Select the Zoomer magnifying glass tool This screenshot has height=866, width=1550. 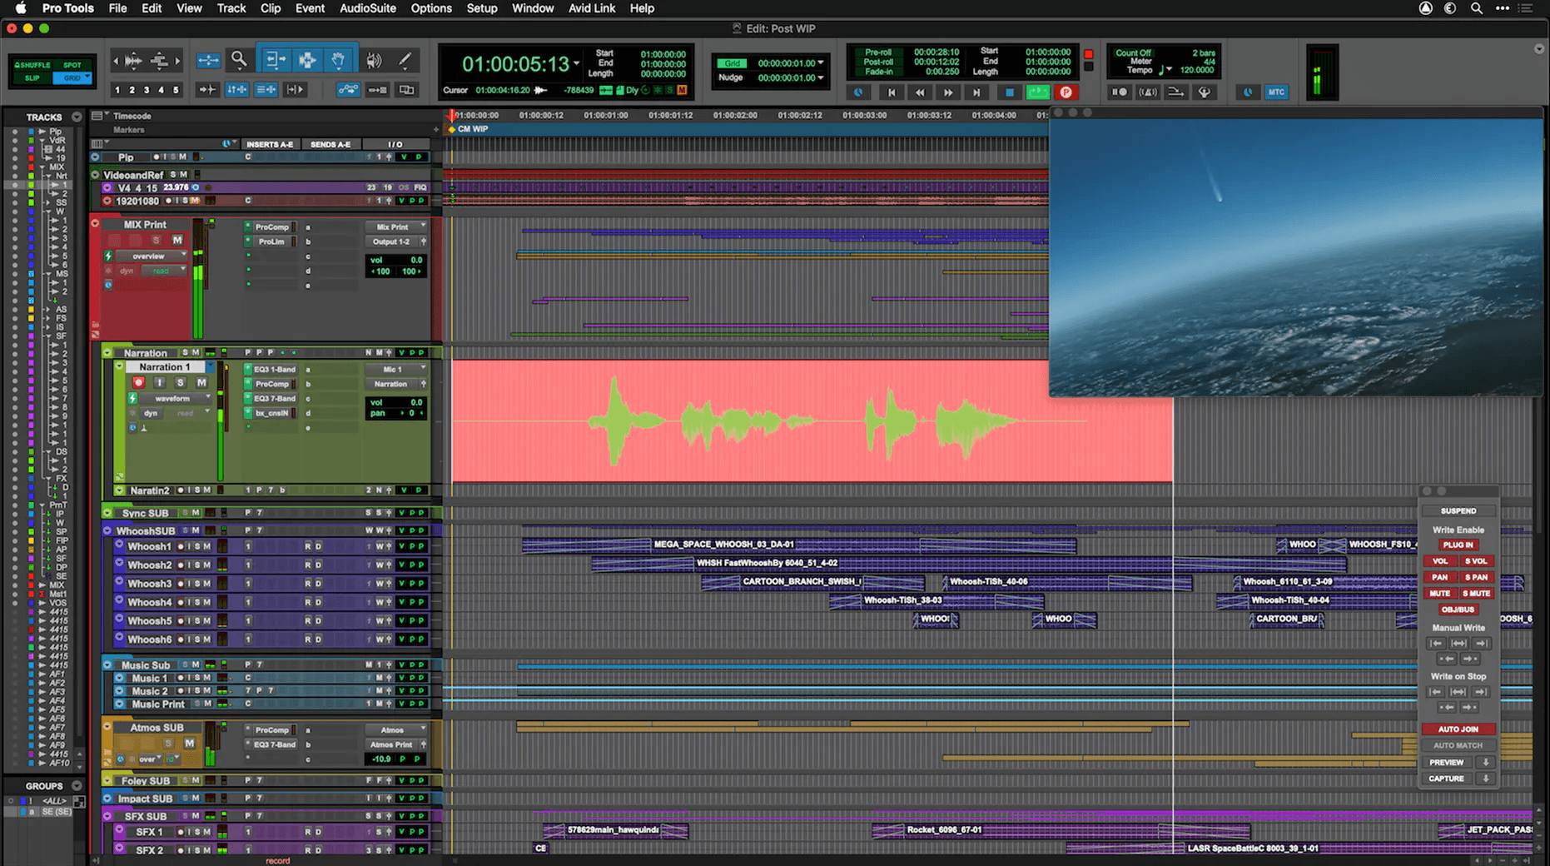point(239,60)
